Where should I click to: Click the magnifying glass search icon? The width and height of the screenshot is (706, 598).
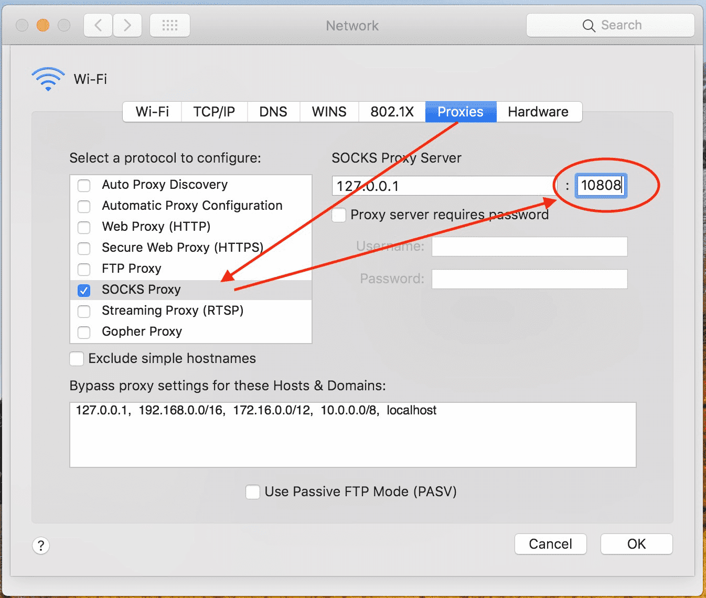589,26
